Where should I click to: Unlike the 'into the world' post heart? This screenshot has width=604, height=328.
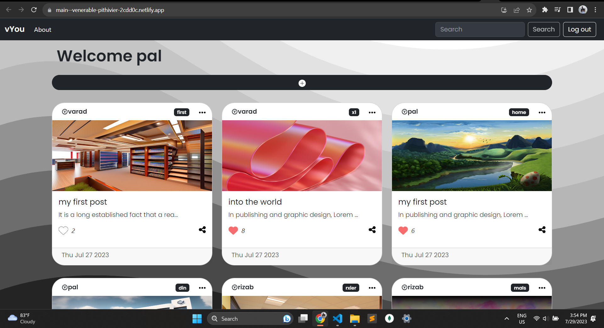(233, 230)
